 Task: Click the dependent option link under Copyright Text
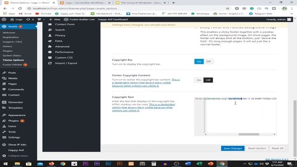(143, 107)
